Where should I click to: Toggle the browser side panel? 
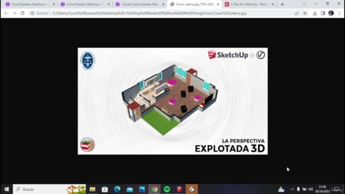pyautogui.click(x=323, y=13)
